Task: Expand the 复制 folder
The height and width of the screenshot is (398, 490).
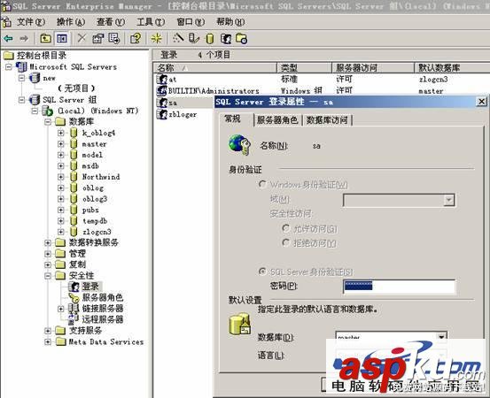Action: click(48, 264)
